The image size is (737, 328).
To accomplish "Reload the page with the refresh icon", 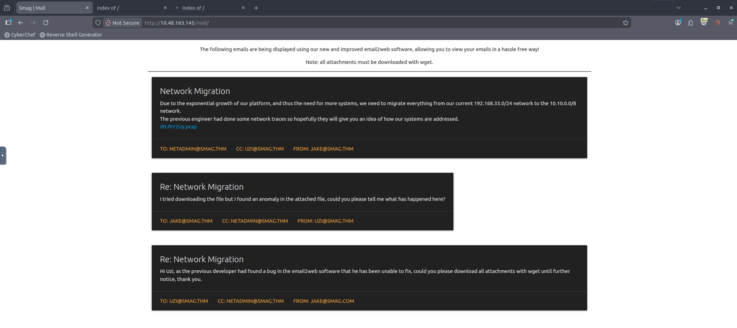I will [x=46, y=23].
